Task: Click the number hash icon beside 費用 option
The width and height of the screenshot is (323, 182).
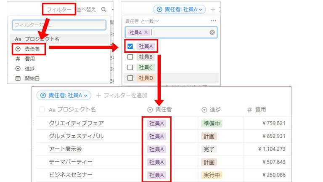Action: [18, 59]
